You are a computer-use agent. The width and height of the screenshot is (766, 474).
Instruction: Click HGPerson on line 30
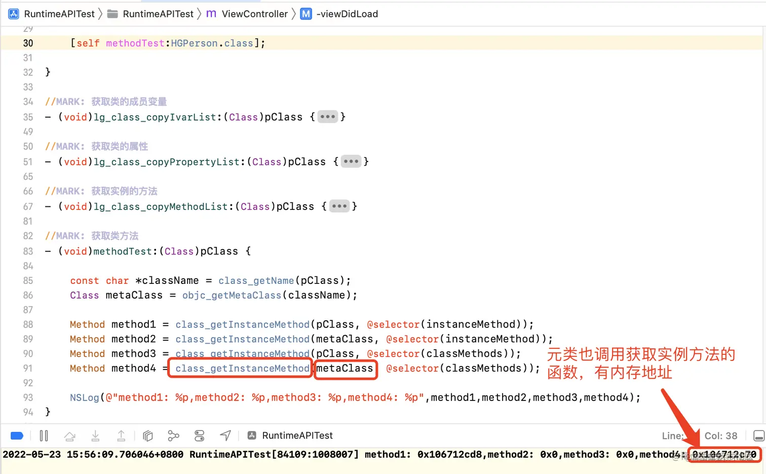(x=194, y=43)
